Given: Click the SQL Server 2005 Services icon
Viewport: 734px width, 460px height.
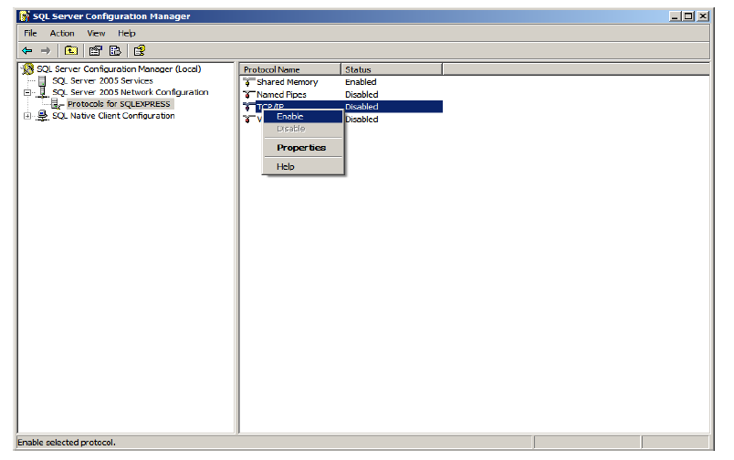Looking at the screenshot, I should 42,81.
